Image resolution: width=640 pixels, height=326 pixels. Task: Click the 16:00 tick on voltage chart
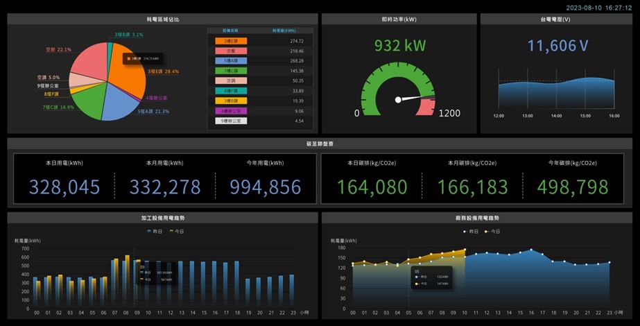(x=614, y=116)
